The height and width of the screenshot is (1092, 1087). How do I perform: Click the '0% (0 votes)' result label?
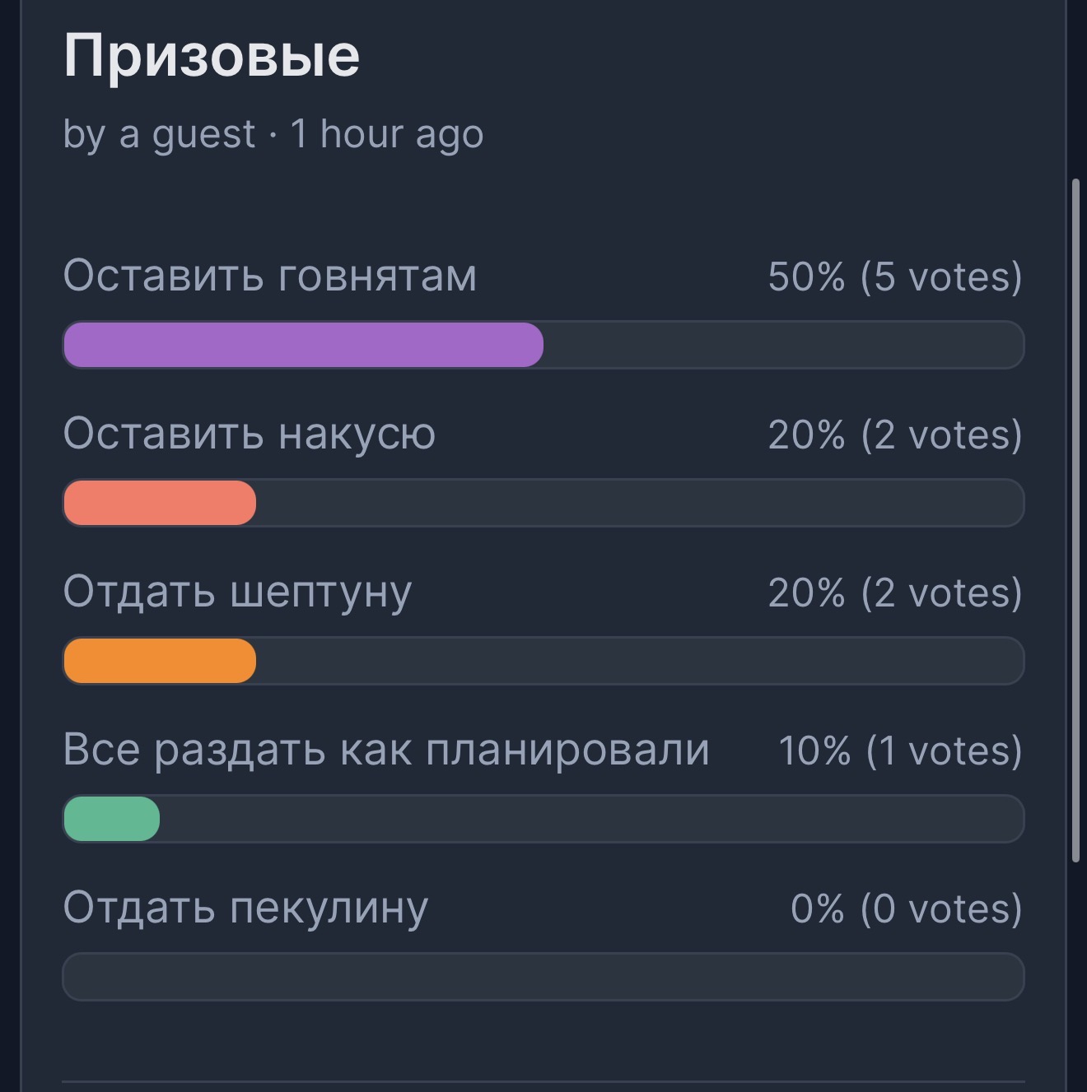coord(907,909)
